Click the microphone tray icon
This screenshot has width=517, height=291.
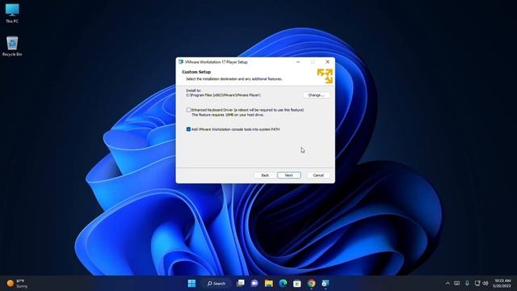click(x=467, y=283)
